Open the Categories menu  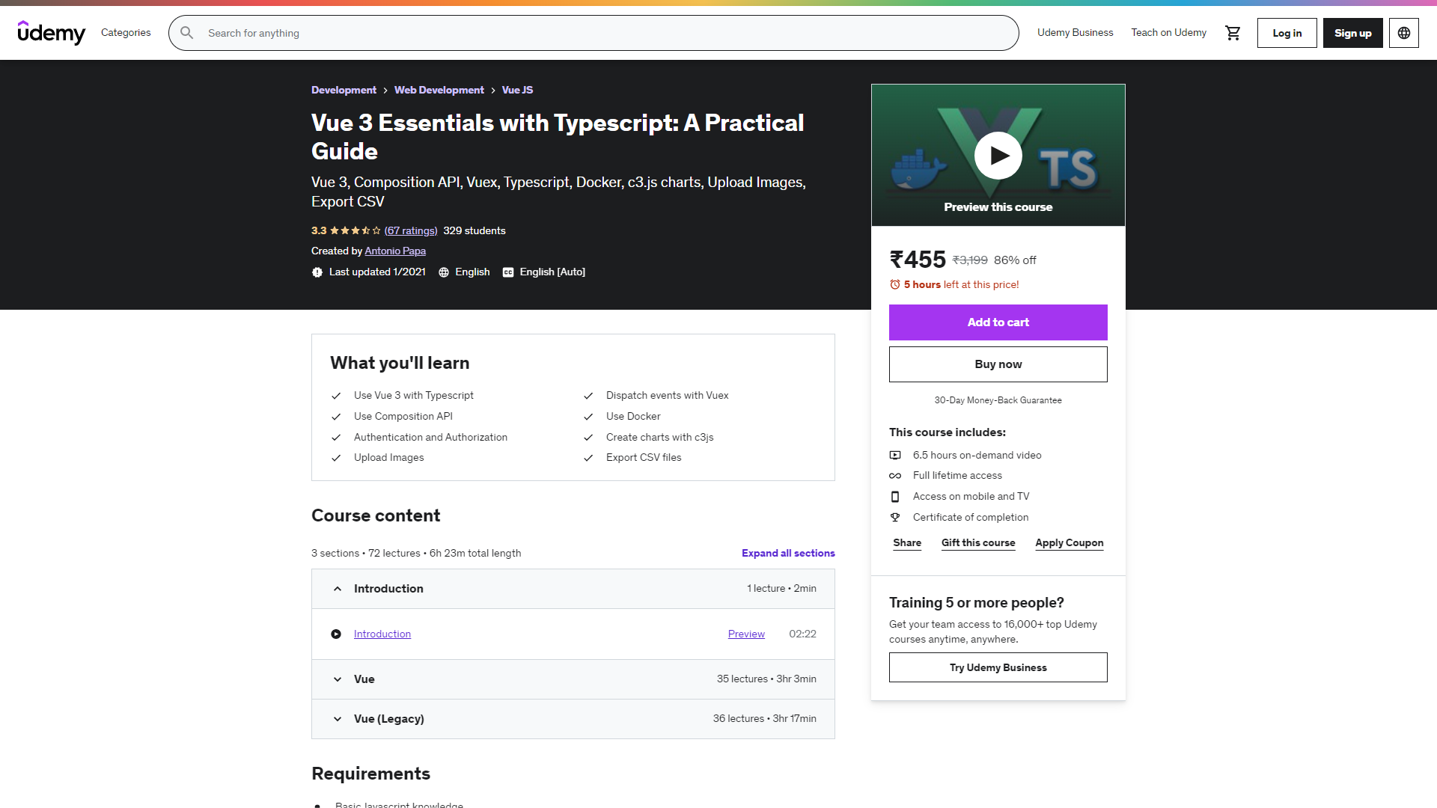point(126,33)
